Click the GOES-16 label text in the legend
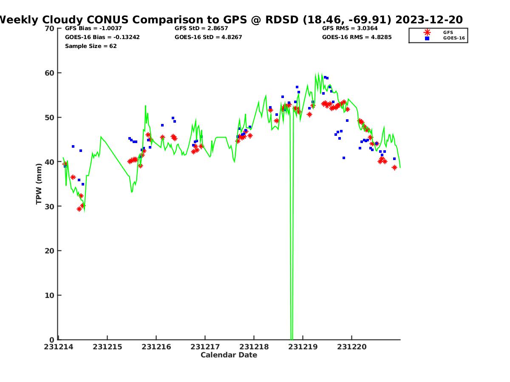 point(454,38)
